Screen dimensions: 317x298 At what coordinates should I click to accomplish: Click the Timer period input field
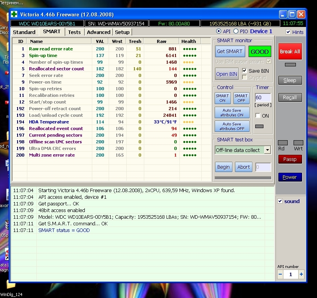pyautogui.click(x=263, y=97)
